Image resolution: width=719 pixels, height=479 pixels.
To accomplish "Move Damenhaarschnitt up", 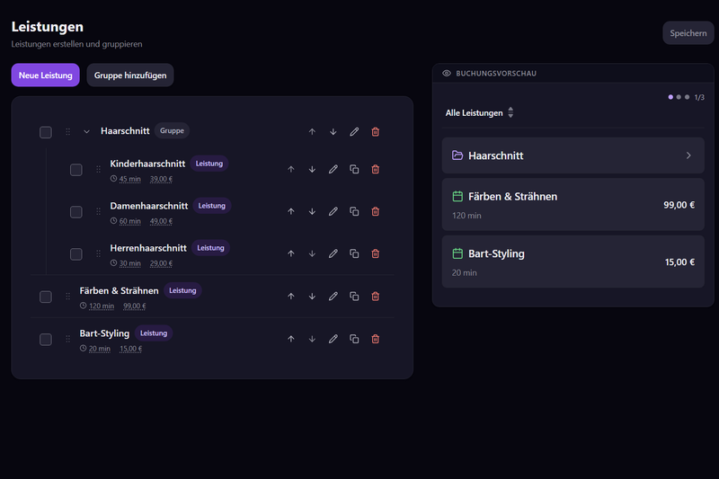I will point(290,212).
